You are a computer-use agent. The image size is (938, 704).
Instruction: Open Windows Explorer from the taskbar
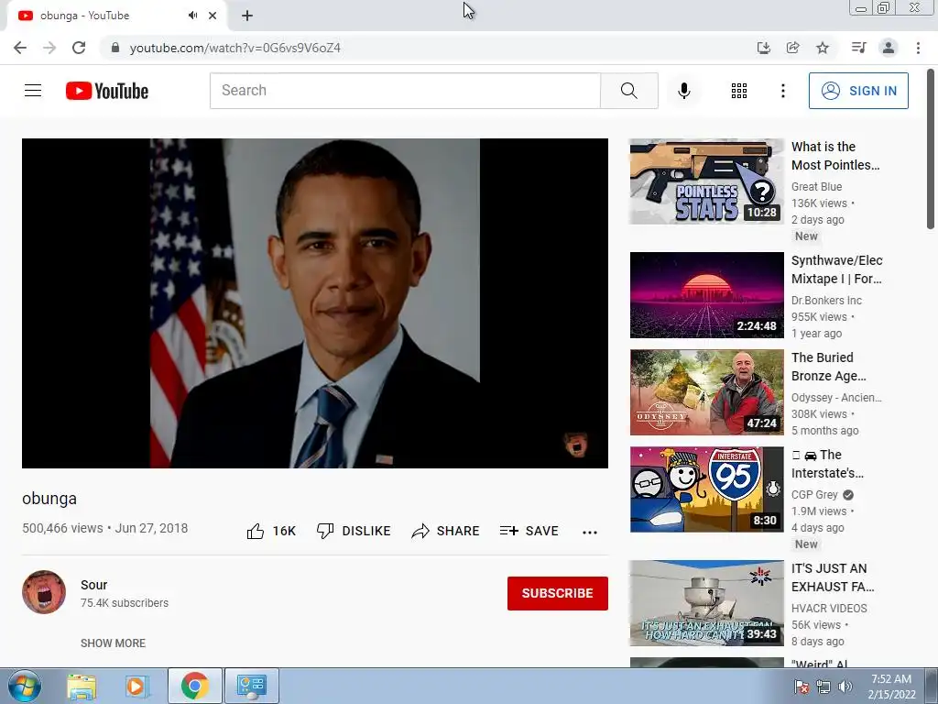click(x=82, y=686)
